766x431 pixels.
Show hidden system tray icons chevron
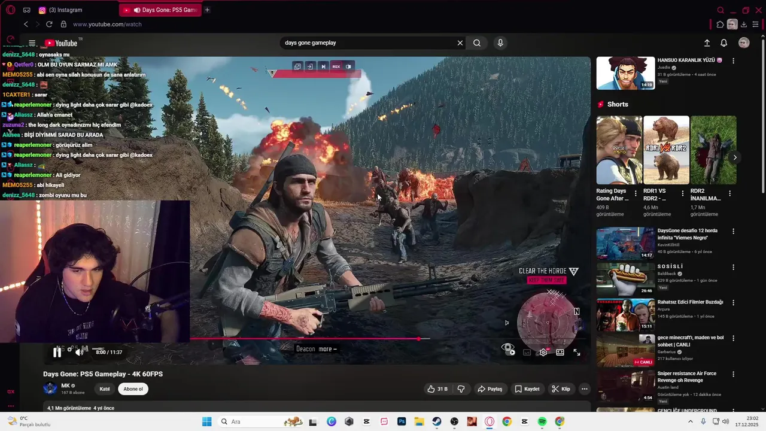tap(691, 422)
